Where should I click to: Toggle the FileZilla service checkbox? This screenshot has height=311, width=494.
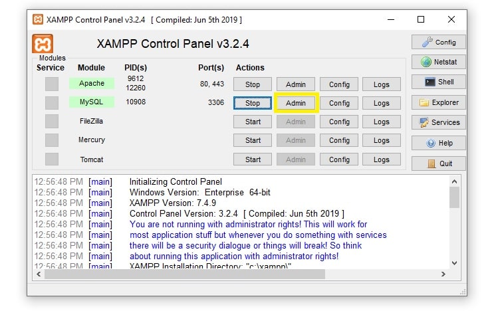[x=52, y=122]
